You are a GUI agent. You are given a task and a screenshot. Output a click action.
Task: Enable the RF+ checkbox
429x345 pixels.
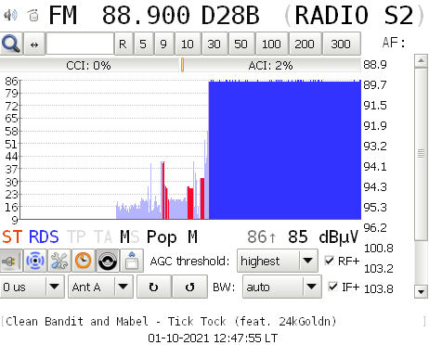click(x=330, y=261)
